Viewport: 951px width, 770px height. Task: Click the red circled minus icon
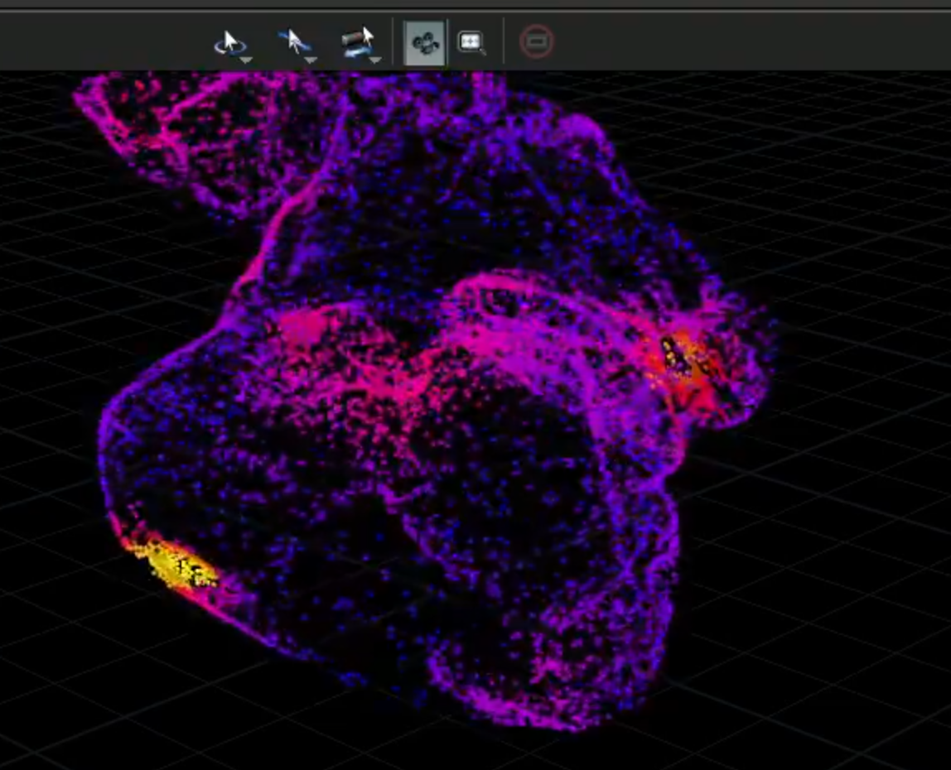coord(537,41)
